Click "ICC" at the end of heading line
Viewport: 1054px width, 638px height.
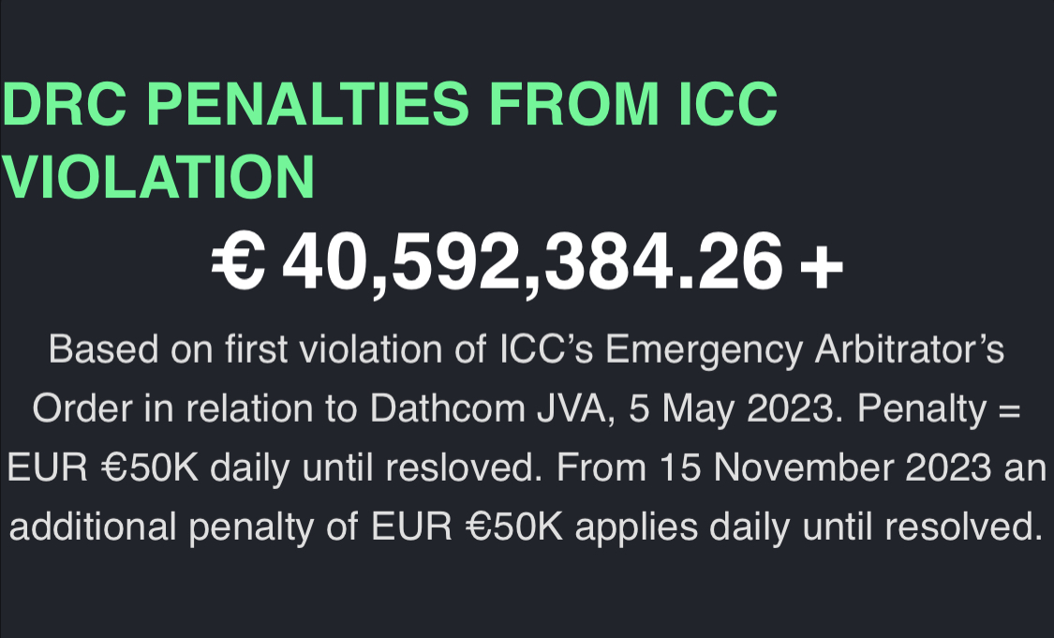click(728, 104)
